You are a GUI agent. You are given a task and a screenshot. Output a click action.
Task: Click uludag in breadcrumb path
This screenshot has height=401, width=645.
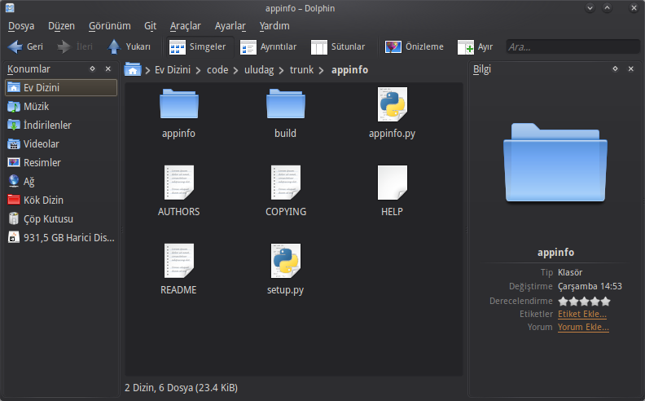click(x=259, y=70)
